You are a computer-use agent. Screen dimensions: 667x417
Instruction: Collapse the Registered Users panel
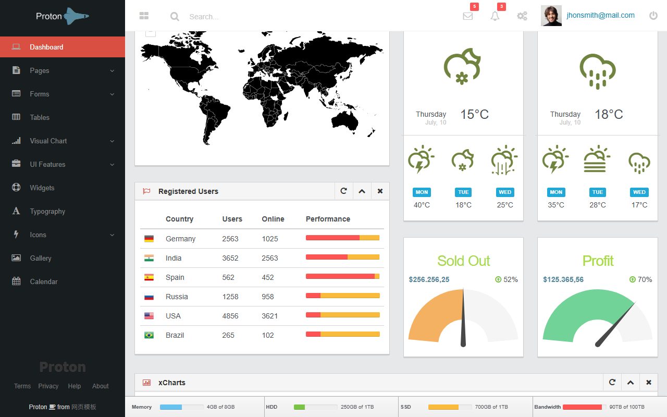(x=362, y=191)
